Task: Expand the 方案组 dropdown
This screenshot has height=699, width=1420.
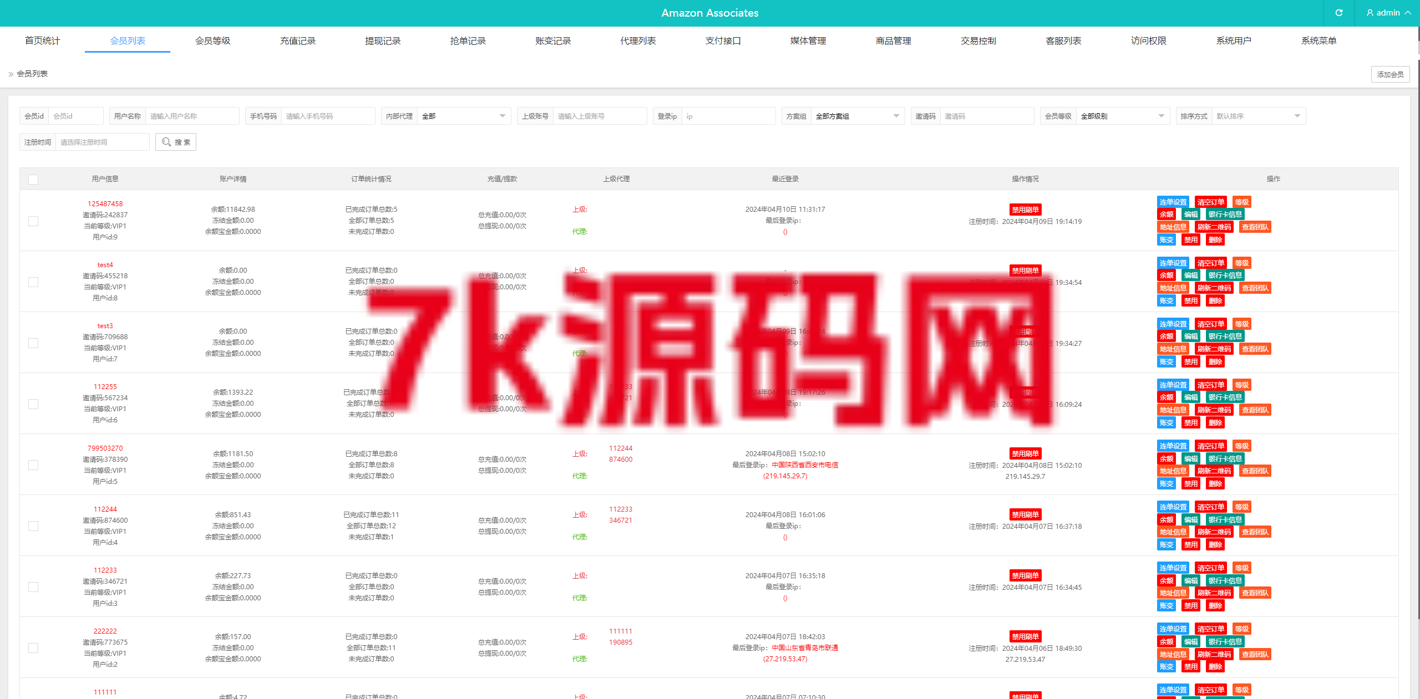Action: (858, 116)
